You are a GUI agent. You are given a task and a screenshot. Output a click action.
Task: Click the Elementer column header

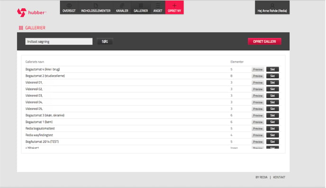click(237, 62)
